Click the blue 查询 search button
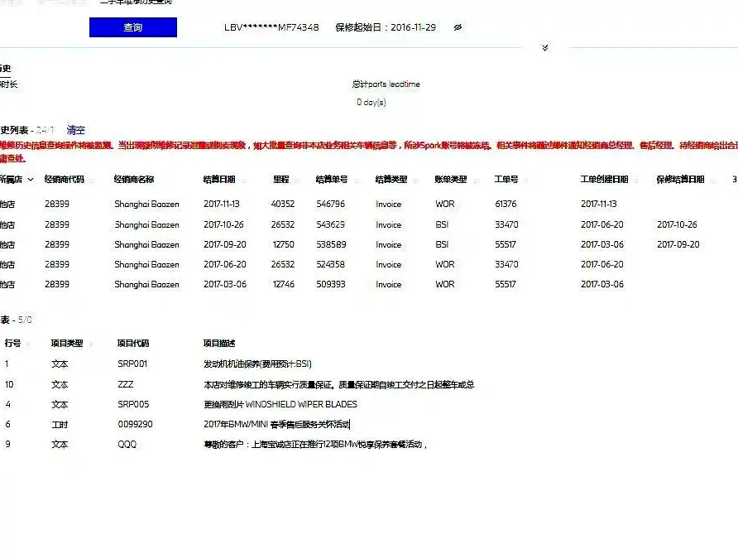 point(132,27)
